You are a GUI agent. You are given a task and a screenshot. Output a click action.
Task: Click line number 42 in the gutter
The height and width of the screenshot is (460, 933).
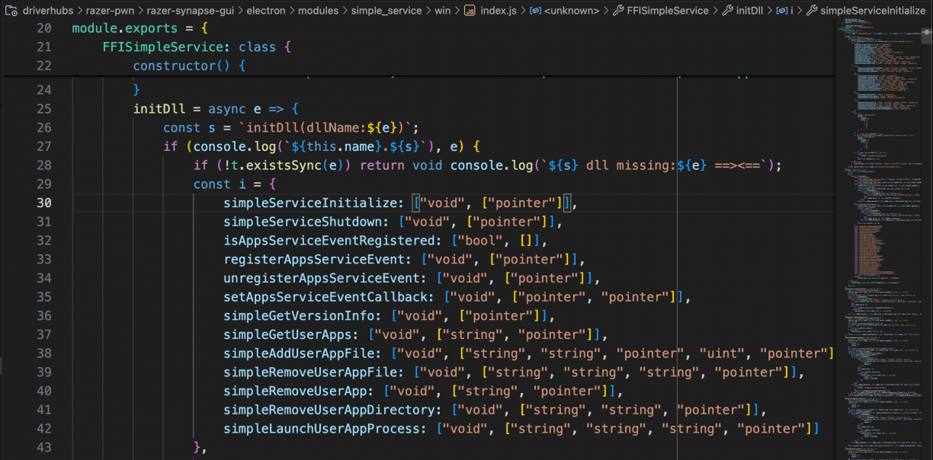click(x=44, y=428)
